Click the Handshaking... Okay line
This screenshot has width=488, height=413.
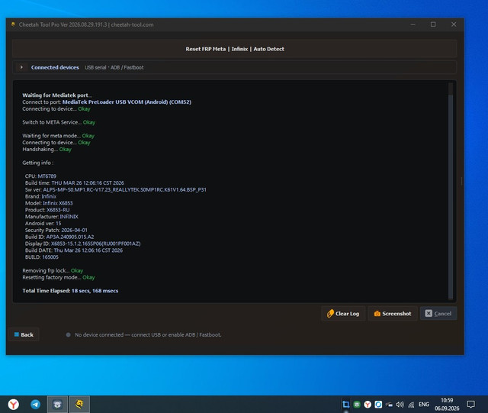tap(47, 150)
